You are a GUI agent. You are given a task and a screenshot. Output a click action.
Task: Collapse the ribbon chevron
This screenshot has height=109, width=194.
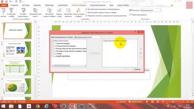(x=192, y=19)
